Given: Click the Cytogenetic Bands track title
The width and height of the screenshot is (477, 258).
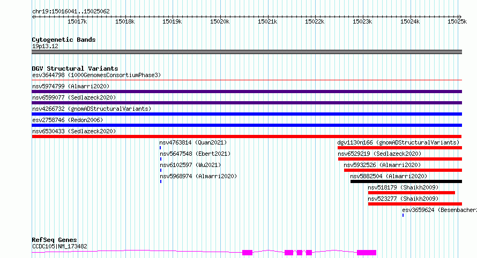Looking at the screenshot, I should [x=64, y=40].
